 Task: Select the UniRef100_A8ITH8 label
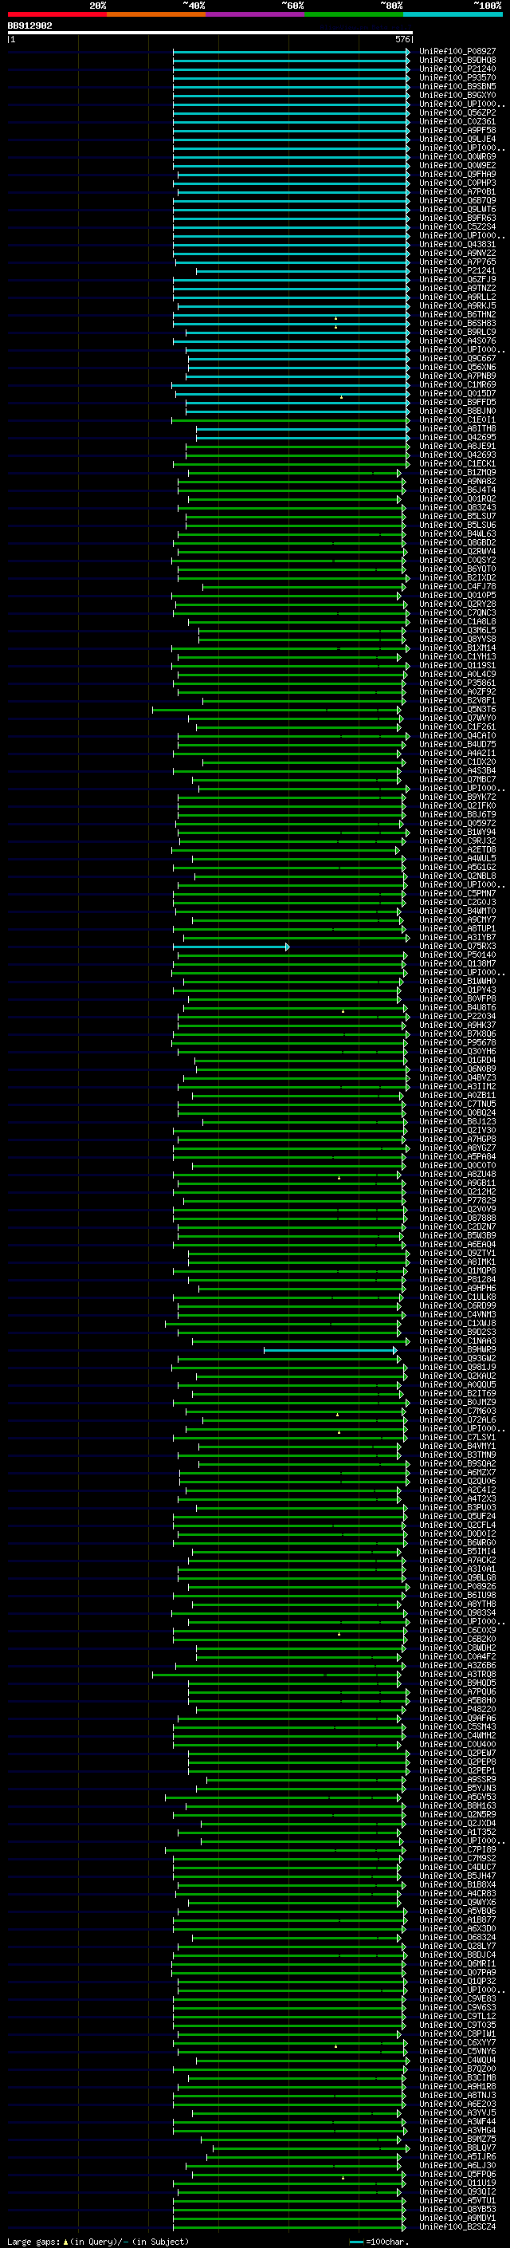click(x=457, y=428)
